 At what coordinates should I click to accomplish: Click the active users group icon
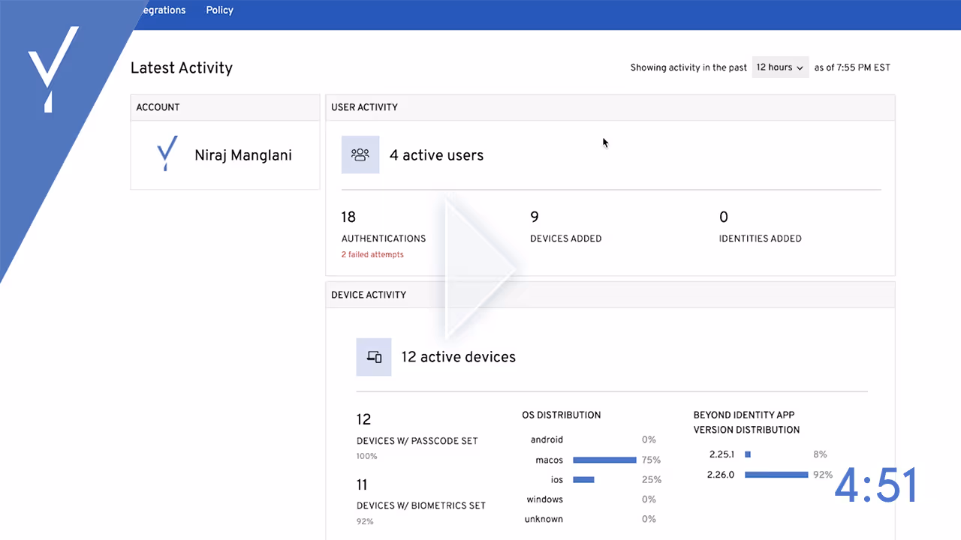(x=360, y=154)
